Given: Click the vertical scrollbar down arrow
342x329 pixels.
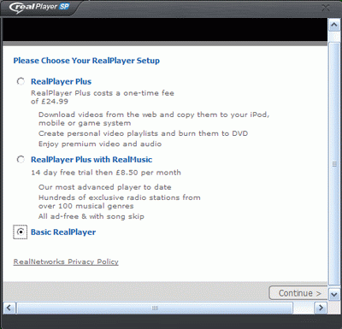Looking at the screenshot, I should [333, 294].
